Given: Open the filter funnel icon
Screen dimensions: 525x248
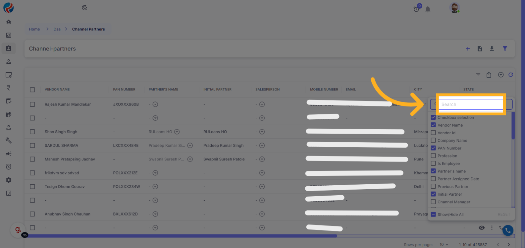Looking at the screenshot, I should tap(505, 49).
